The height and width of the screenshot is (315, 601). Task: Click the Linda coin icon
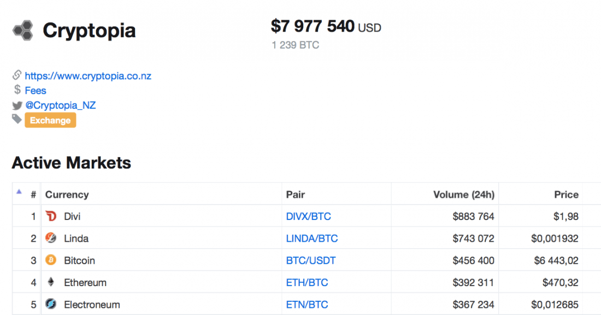pos(51,238)
